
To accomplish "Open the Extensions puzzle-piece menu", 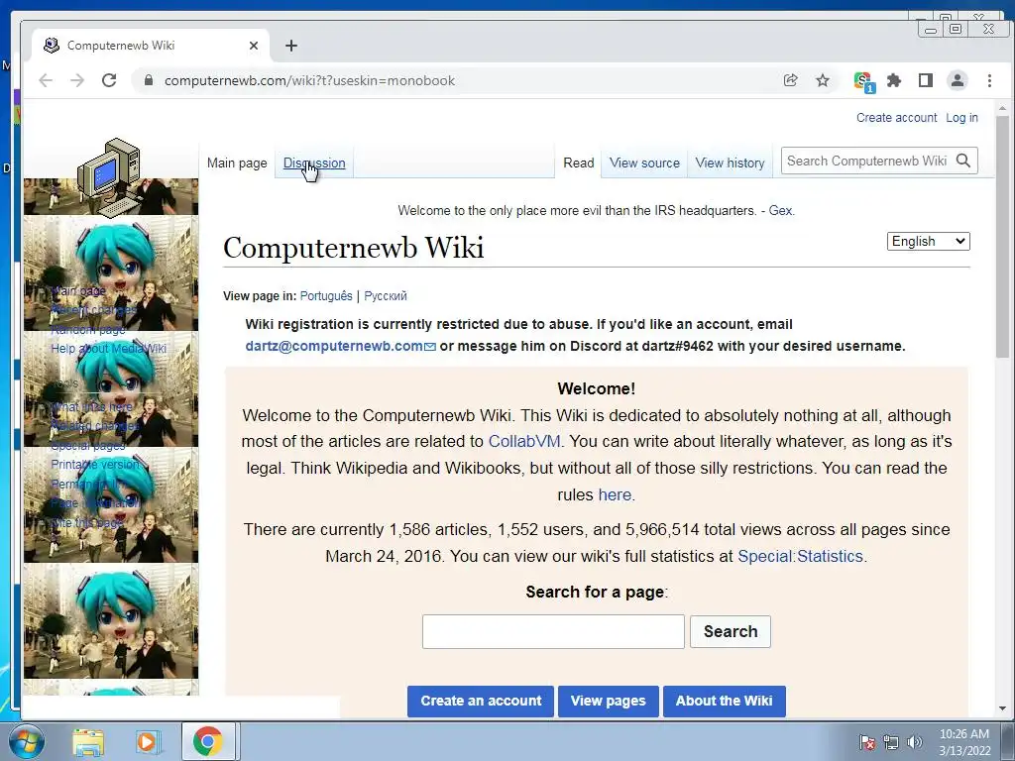I will pyautogui.click(x=894, y=80).
